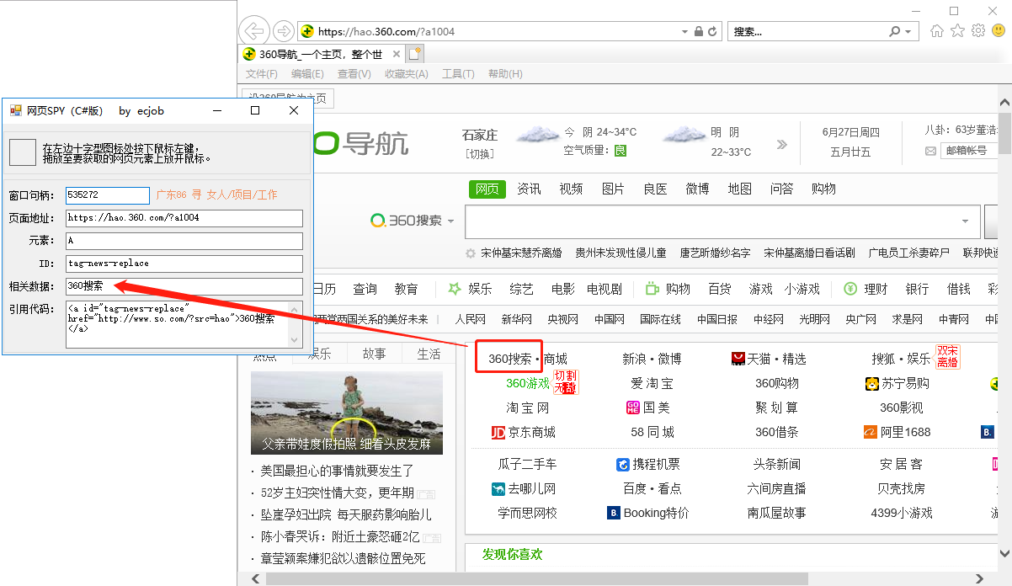The height and width of the screenshot is (586, 1012).
Task: Click the 引用代码 box down scroll arrow
Action: pyautogui.click(x=295, y=340)
